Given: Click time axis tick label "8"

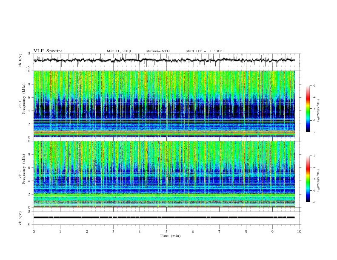Looking at the screenshot, I should pyautogui.click(x=246, y=232).
